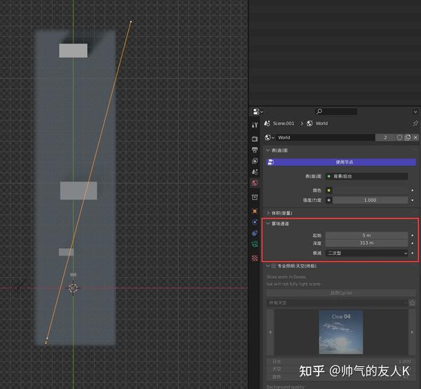421x389 pixels.
Task: Adjust the 强度/力度 1.000 strength field
Action: pyautogui.click(x=370, y=200)
